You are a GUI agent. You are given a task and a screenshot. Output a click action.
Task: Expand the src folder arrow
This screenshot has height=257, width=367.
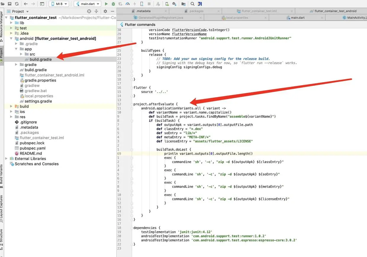[x=21, y=54]
